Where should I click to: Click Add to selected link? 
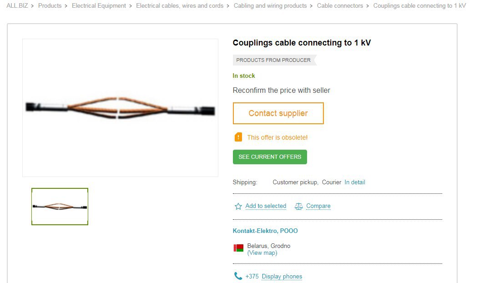coord(266,206)
